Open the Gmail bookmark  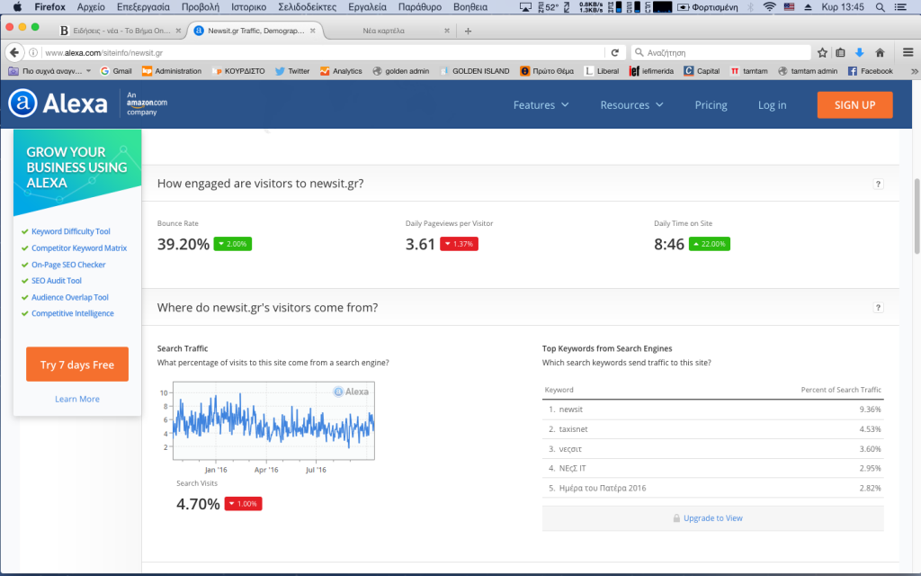point(116,71)
